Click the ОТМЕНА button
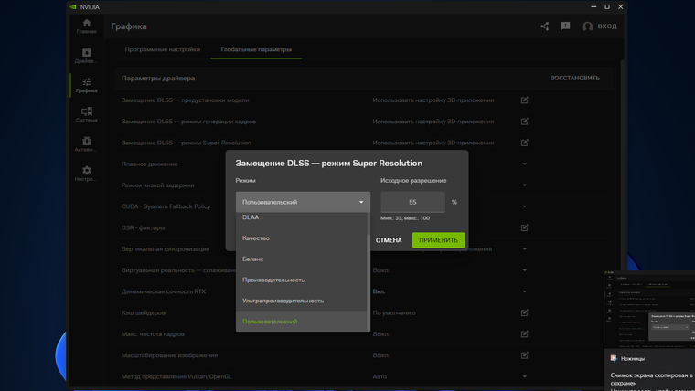The height and width of the screenshot is (391, 695). click(x=389, y=240)
